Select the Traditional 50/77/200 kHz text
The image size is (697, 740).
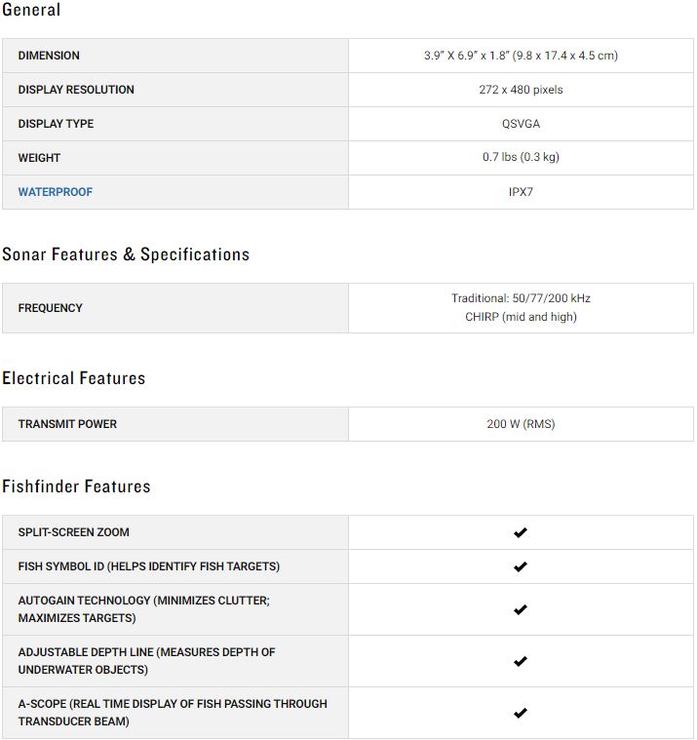521,298
